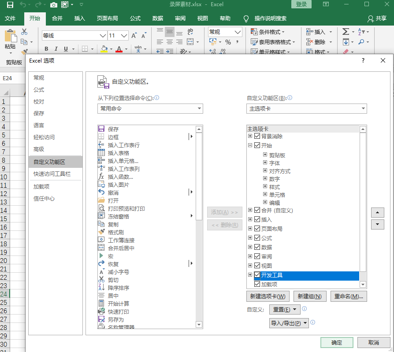
Task: Select the Macro command in the list
Action: [146, 256]
